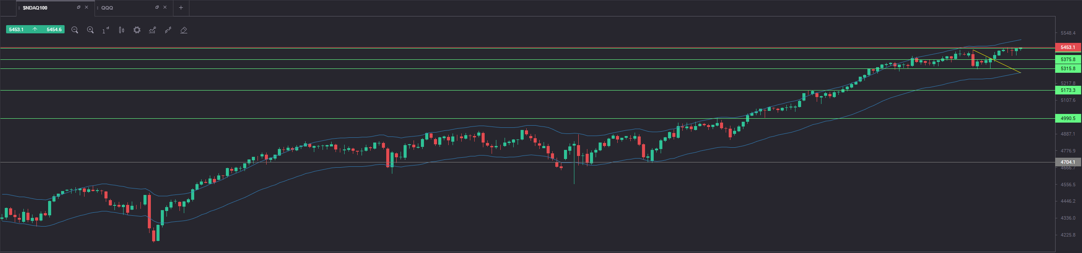This screenshot has height=253, width=1082.
Task: Select the 4704.1 grey level label
Action: (x=1068, y=162)
